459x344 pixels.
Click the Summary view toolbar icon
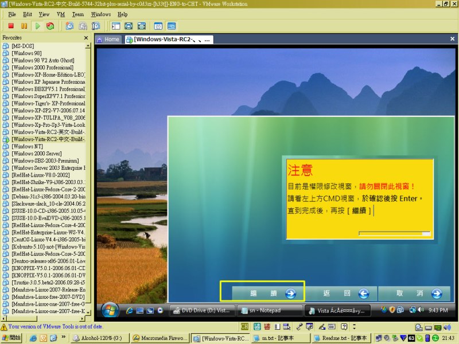(x=158, y=26)
